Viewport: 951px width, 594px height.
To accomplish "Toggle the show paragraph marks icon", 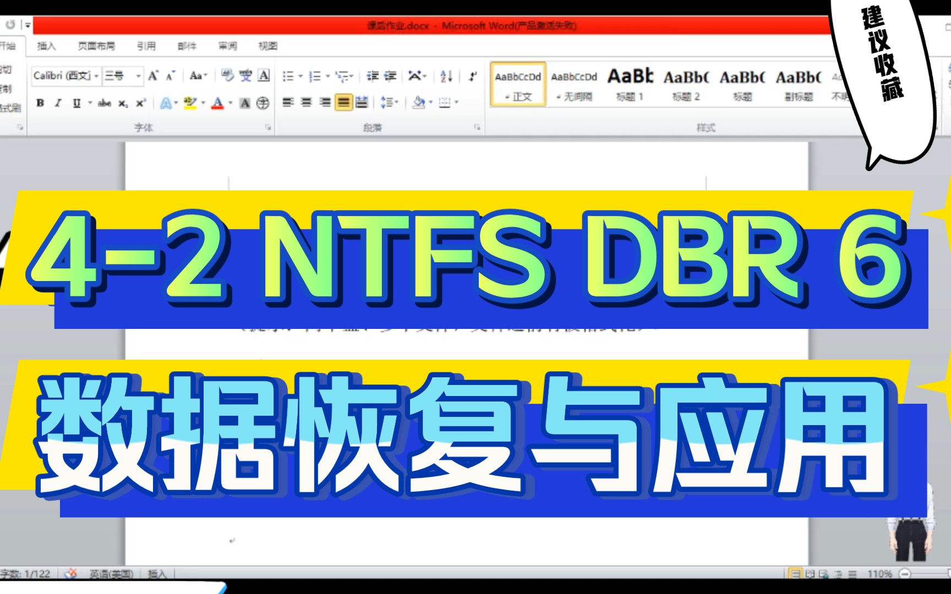I will coord(472,76).
